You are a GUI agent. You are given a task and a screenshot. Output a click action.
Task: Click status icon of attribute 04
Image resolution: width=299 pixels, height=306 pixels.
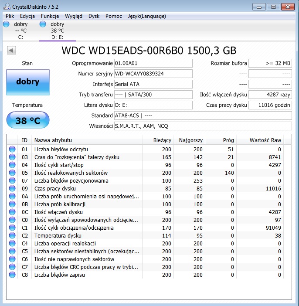point(12,165)
